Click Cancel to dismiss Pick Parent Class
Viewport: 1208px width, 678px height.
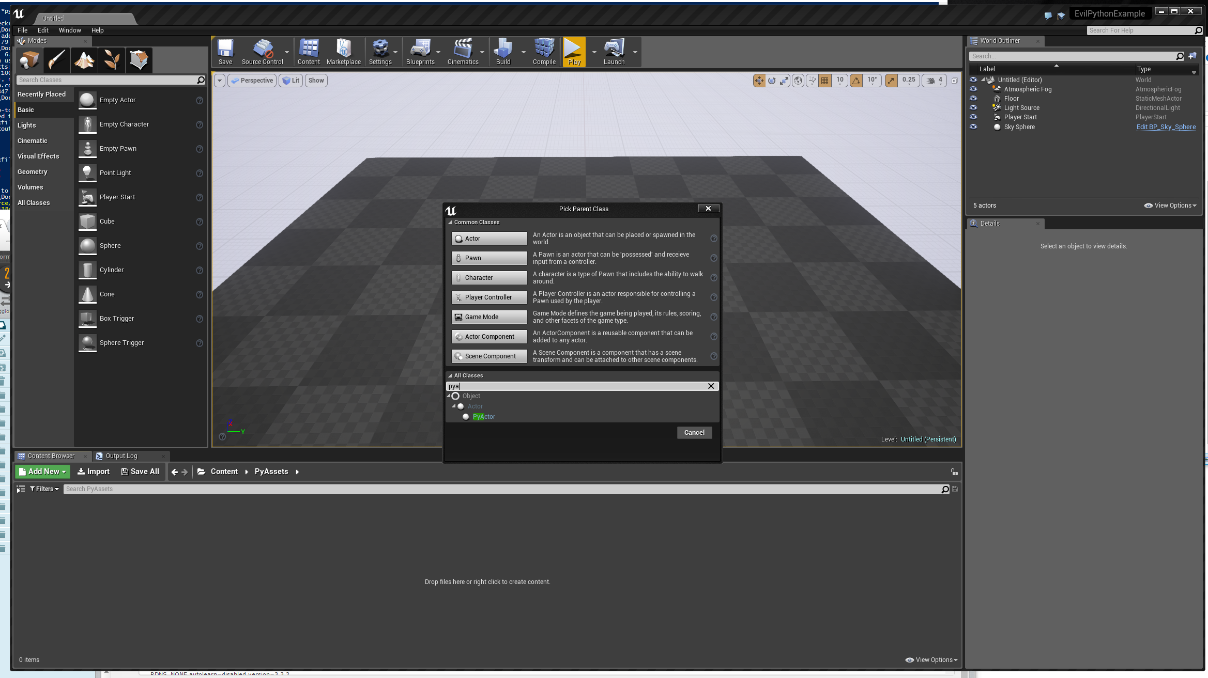(x=694, y=432)
